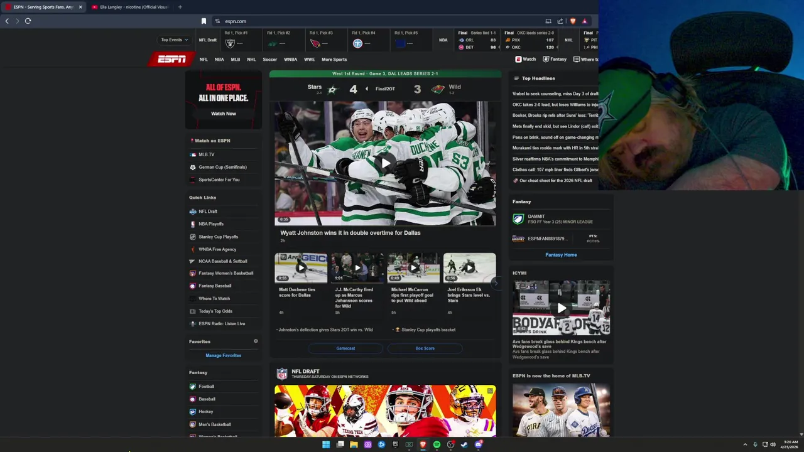Open File Explorer from the taskbar
The image size is (804, 452).
pos(354,444)
